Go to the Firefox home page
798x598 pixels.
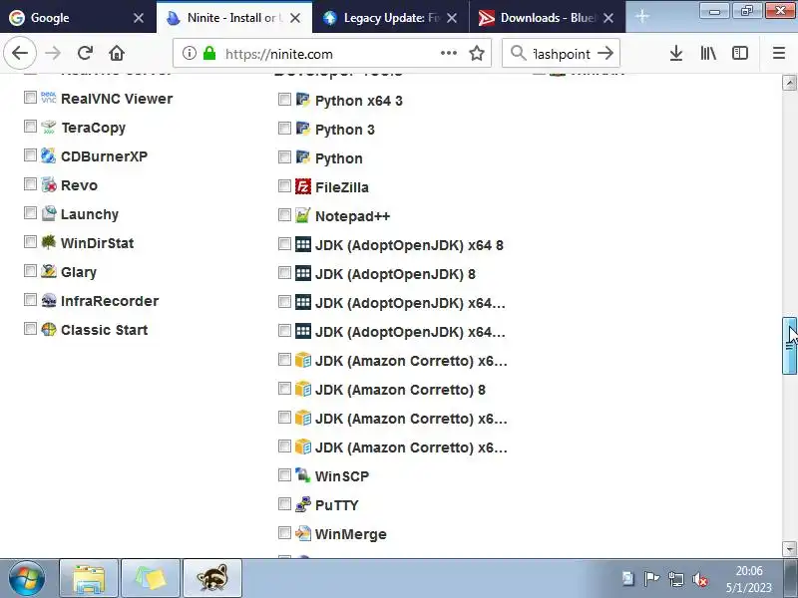(117, 53)
